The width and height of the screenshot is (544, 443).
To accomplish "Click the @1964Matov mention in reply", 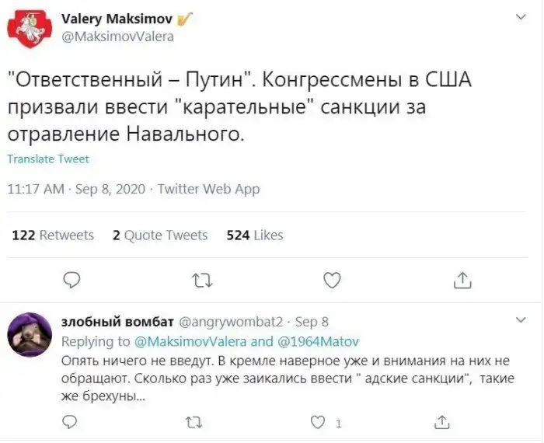I will (316, 341).
